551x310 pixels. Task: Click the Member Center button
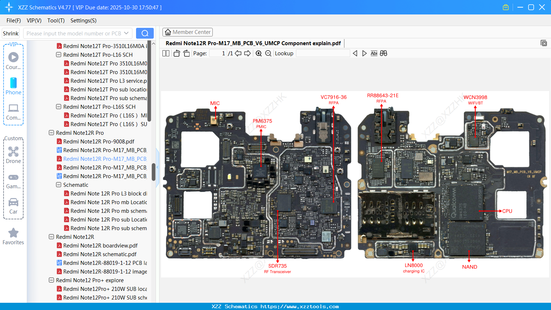187,32
